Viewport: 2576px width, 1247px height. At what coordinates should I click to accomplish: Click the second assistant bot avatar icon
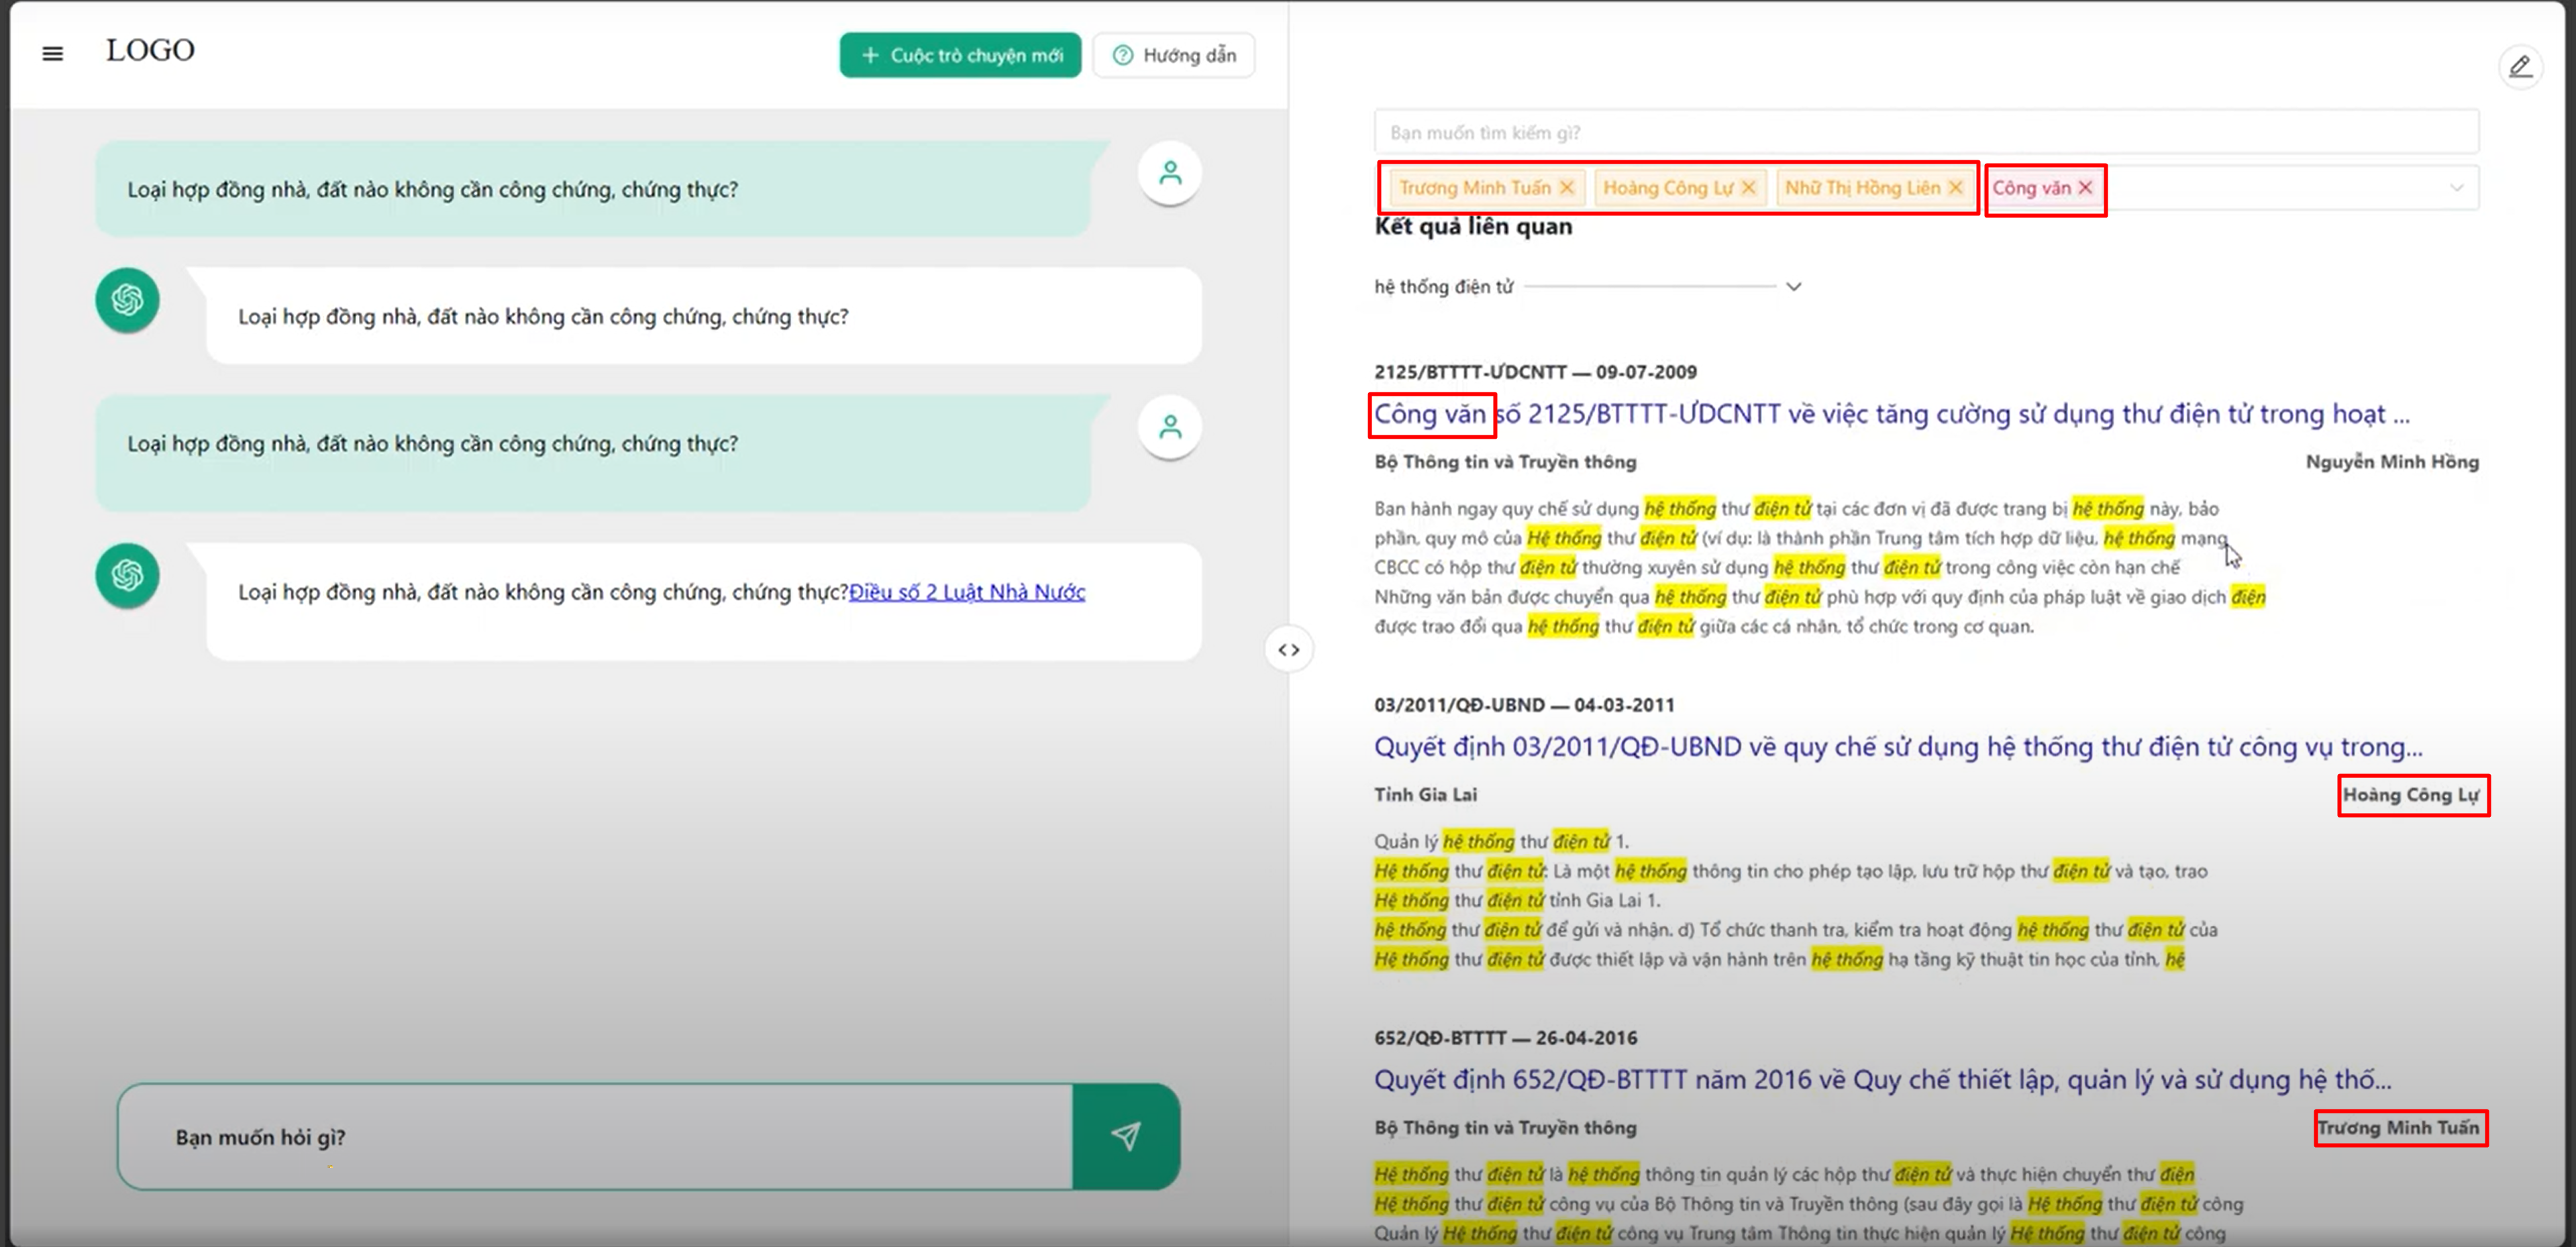pos(127,575)
